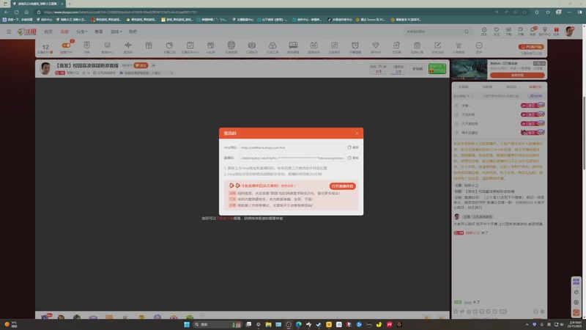Open the game ad thumbnail
Image resolution: width=586 pixels, height=330 pixels.
[469, 70]
